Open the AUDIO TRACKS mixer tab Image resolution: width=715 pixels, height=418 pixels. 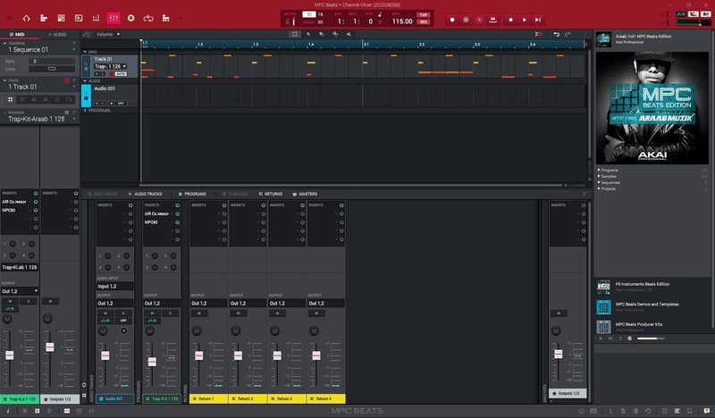[x=145, y=194]
